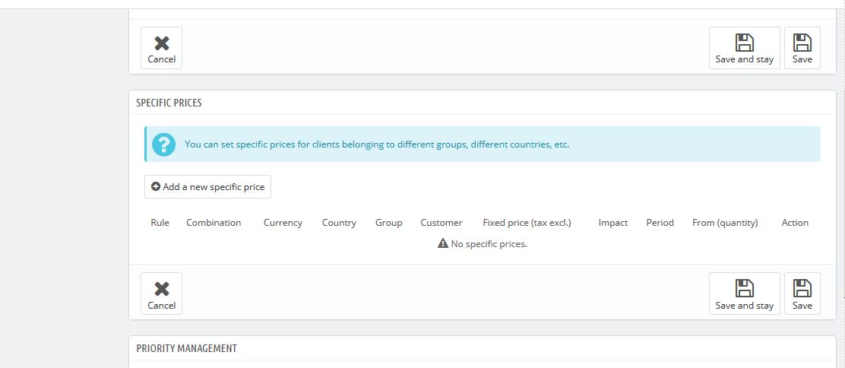The image size is (845, 368).
Task: Click Save in Specific Prices panel
Action: (x=802, y=293)
